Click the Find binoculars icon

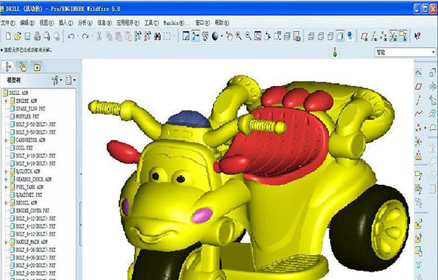click(157, 36)
